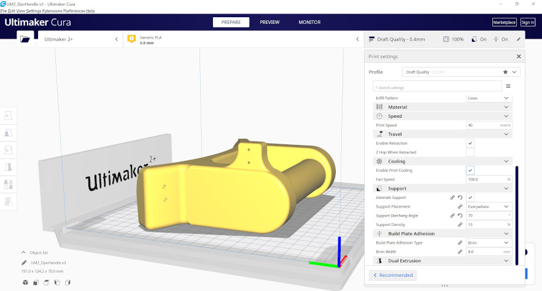Click link icon for Build Plate Adhesion Type

460,243
